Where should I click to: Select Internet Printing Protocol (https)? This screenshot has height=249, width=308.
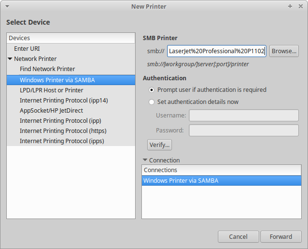pos(63,131)
